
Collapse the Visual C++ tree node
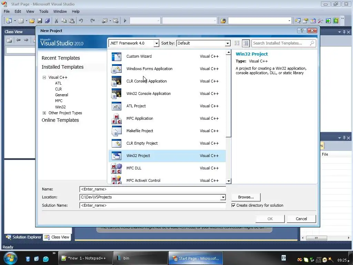pyautogui.click(x=44, y=77)
